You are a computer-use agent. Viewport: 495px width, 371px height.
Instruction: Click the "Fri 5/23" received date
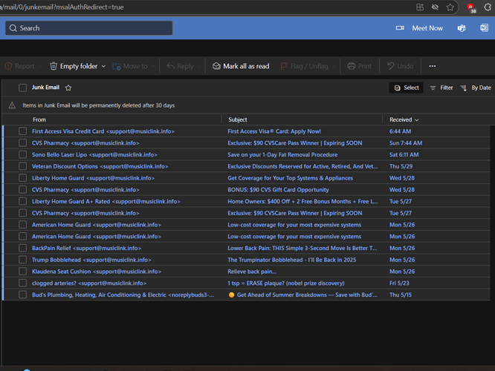[x=399, y=283]
